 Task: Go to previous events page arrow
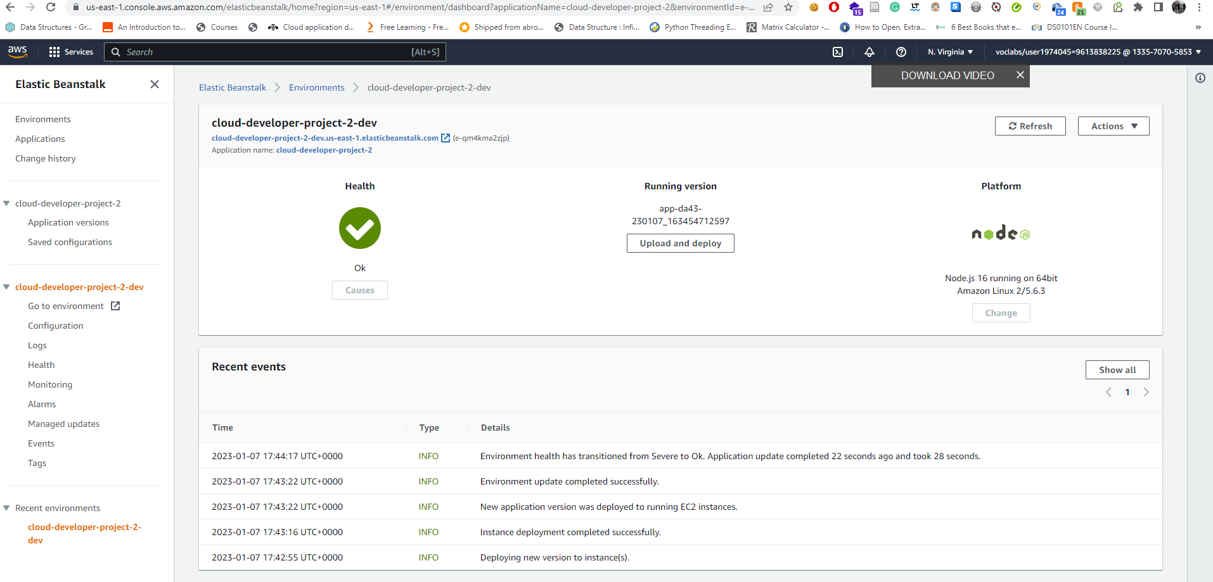click(1108, 392)
